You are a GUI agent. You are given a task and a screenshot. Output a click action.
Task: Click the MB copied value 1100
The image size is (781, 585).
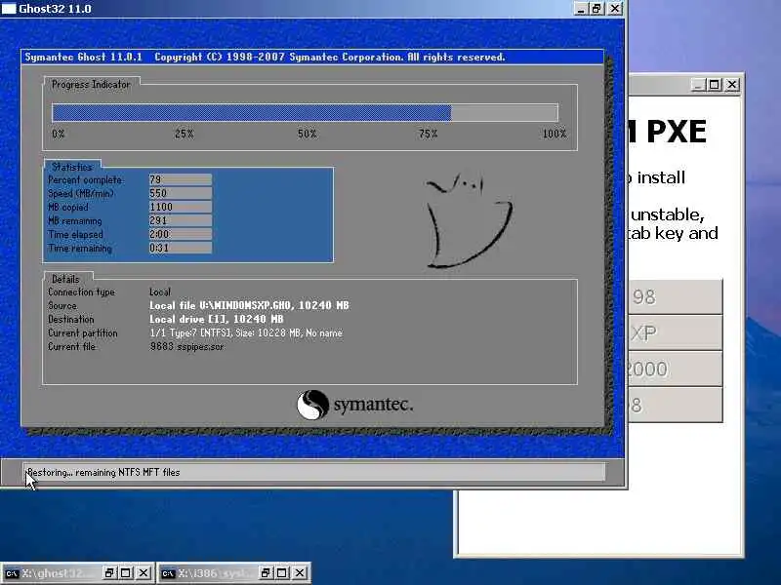coord(181,207)
